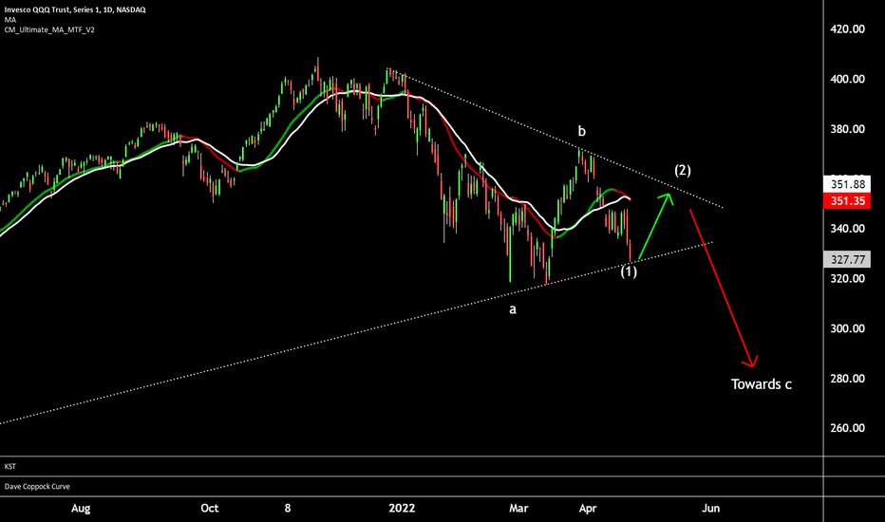The width and height of the screenshot is (885, 522).
Task: Click the 260.00 price axis value
Action: click(x=847, y=428)
